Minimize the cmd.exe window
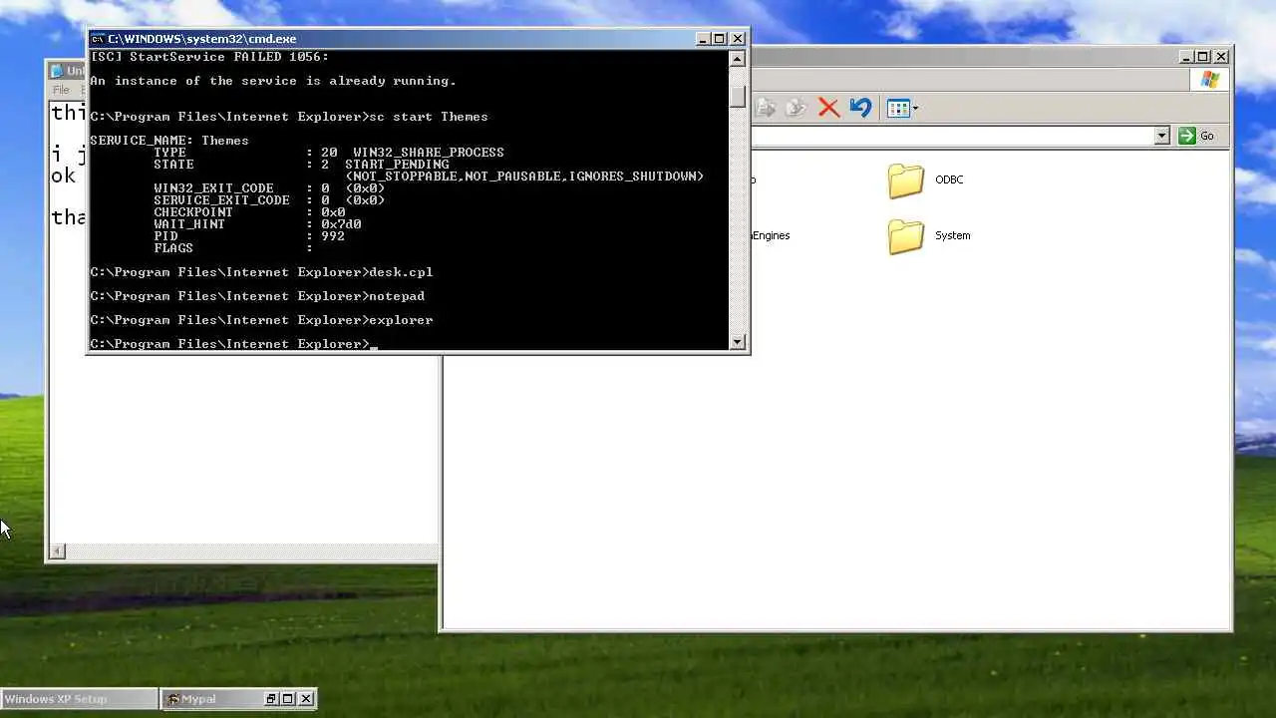Image resolution: width=1276 pixels, height=718 pixels. (703, 39)
